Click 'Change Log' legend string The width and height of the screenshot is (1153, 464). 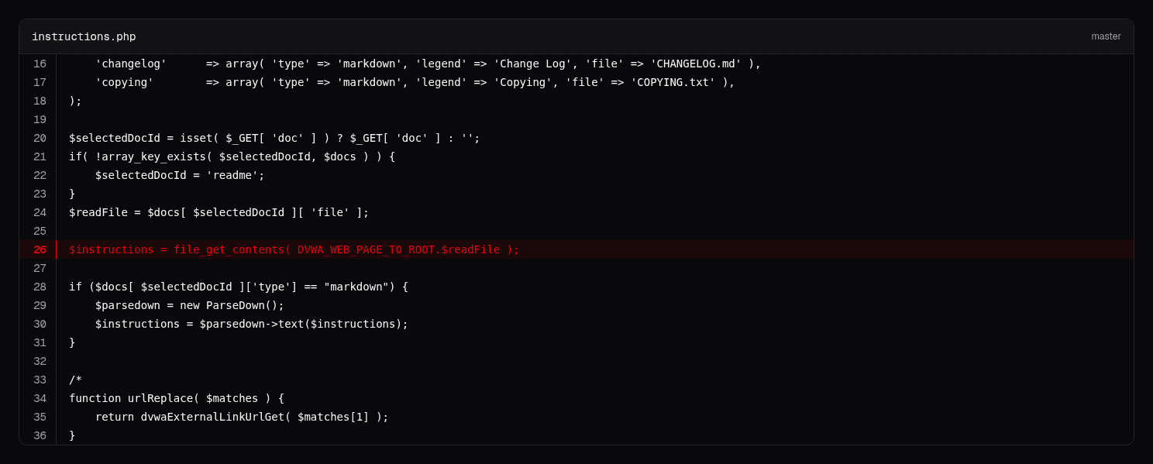[x=532, y=64]
